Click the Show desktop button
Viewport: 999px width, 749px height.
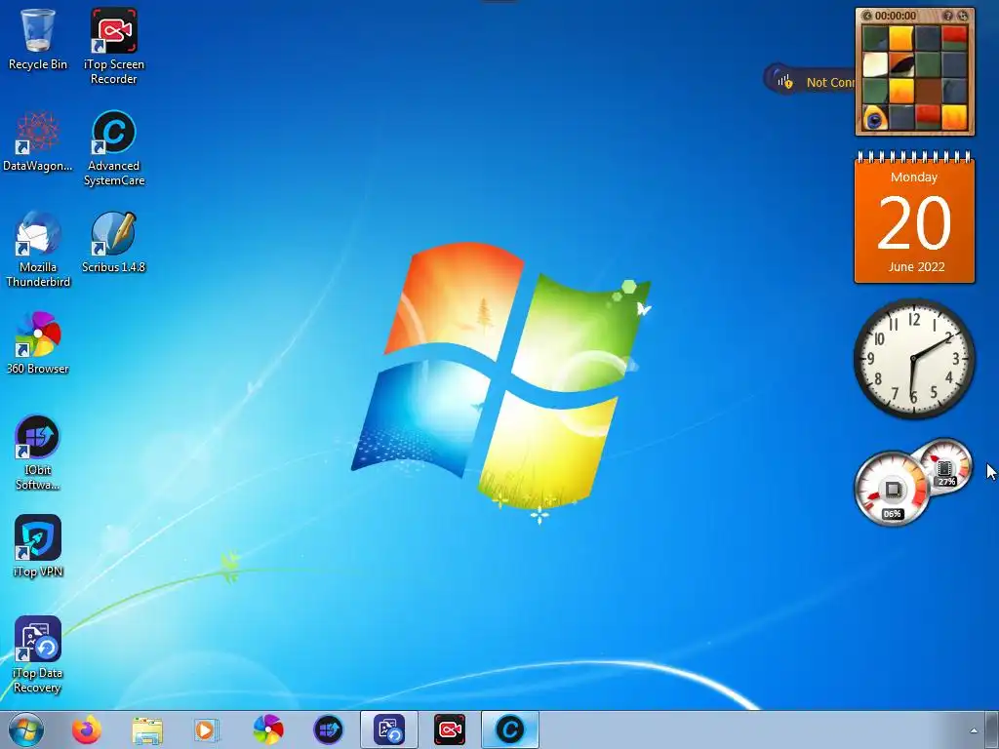coord(992,729)
